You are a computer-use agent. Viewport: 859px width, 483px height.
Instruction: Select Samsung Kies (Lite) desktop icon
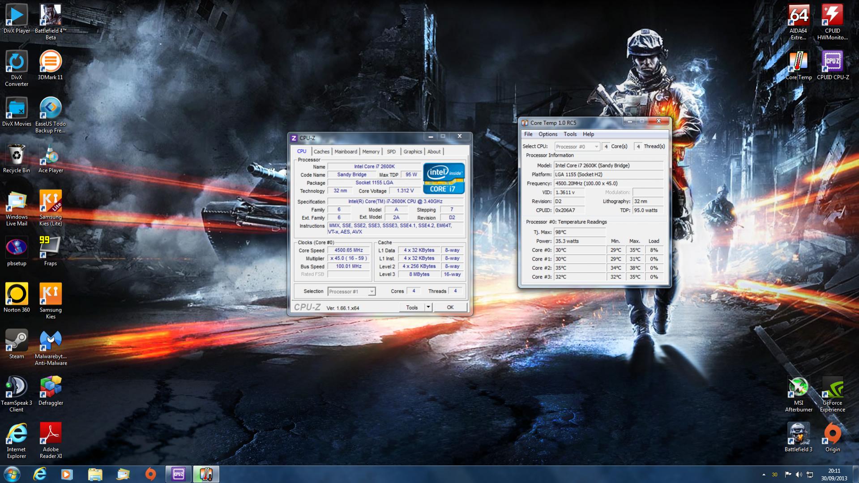(51, 208)
